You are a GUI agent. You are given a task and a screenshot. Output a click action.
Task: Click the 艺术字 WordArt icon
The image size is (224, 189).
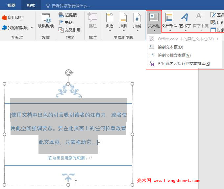point(185,17)
